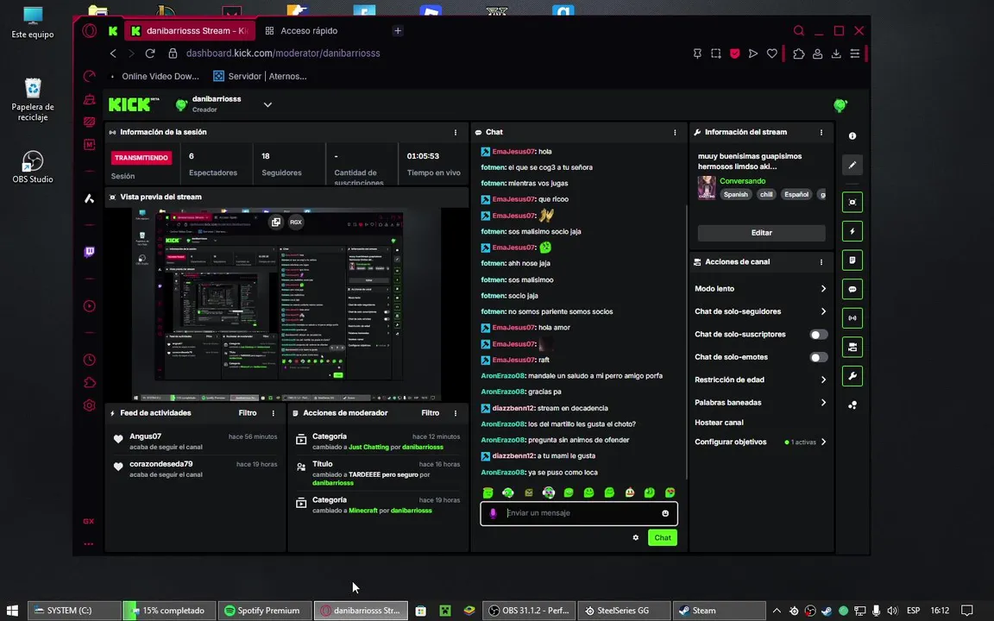Open the danibarriosss channel dropdown chevron

(x=267, y=104)
